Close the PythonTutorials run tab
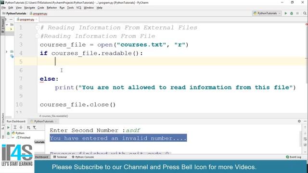Image resolution: width=308 pixels, height=173 pixels. [x=56, y=122]
